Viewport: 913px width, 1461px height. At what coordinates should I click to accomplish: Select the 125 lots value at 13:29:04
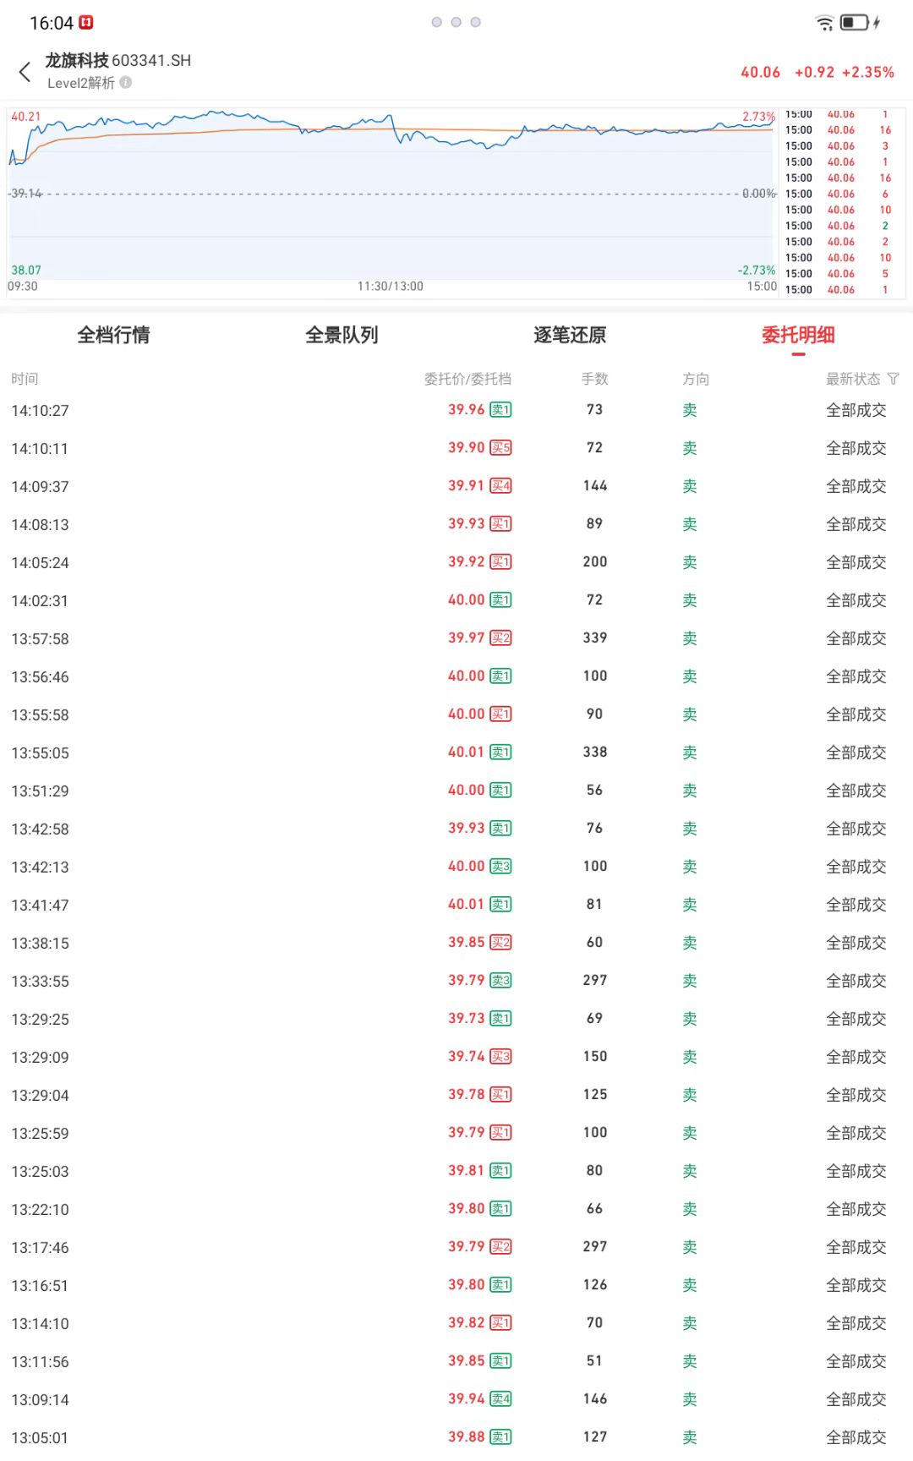click(595, 1094)
